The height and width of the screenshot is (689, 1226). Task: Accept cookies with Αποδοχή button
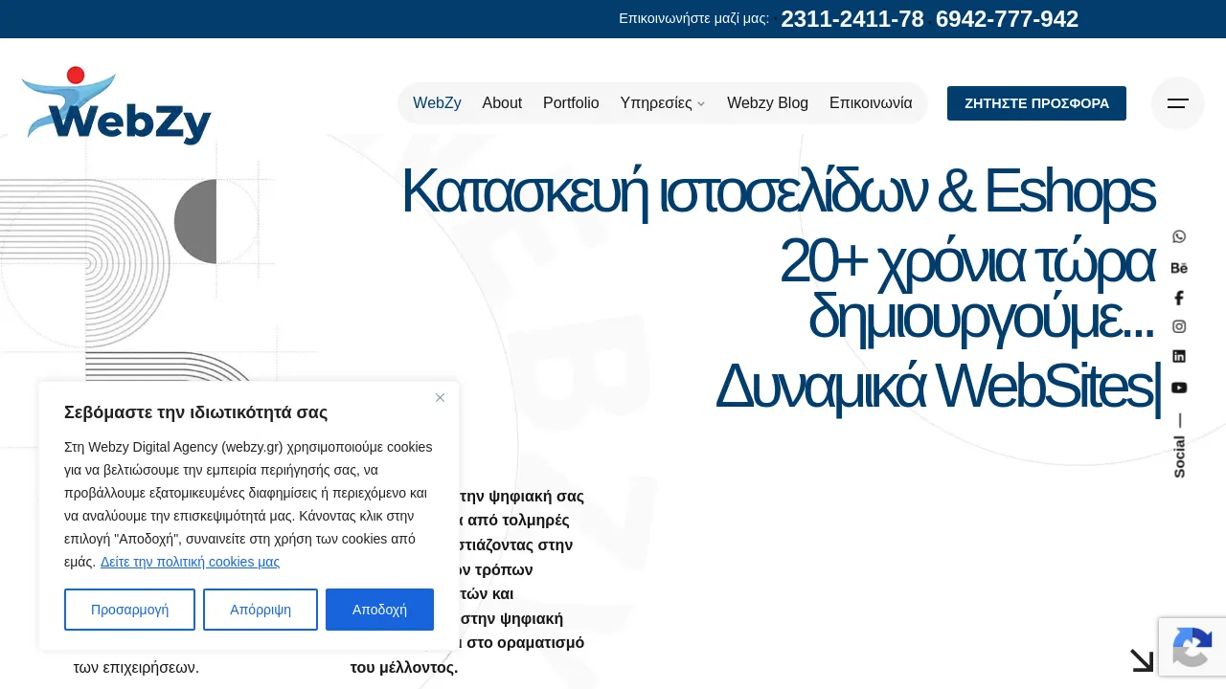pos(379,610)
